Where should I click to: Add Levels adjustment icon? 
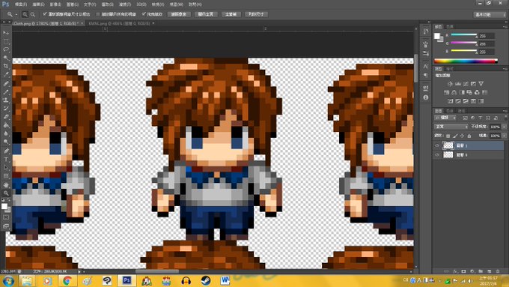(x=457, y=84)
